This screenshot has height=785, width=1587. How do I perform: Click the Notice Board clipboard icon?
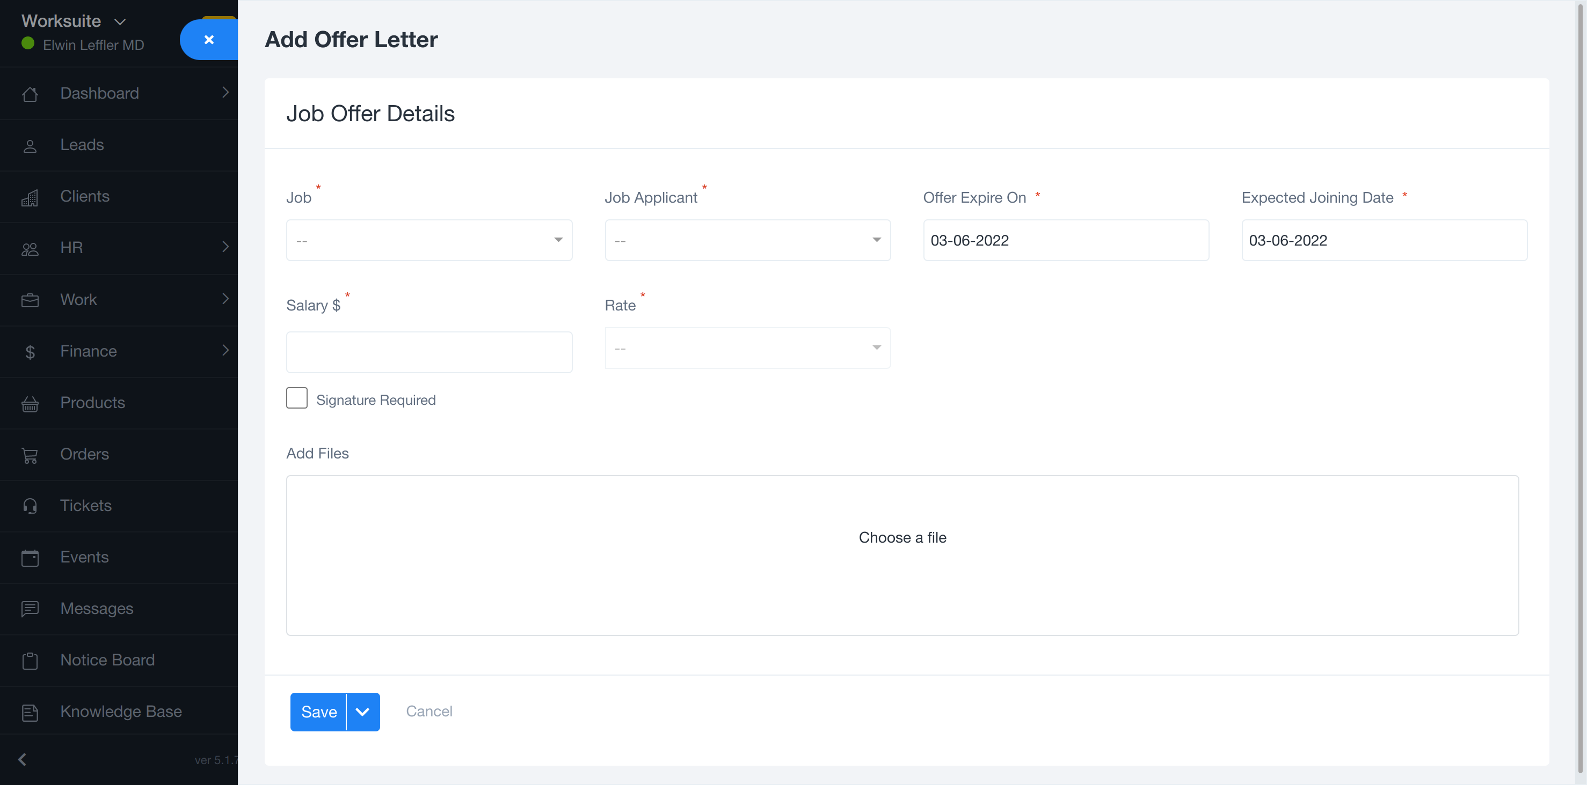[30, 661]
